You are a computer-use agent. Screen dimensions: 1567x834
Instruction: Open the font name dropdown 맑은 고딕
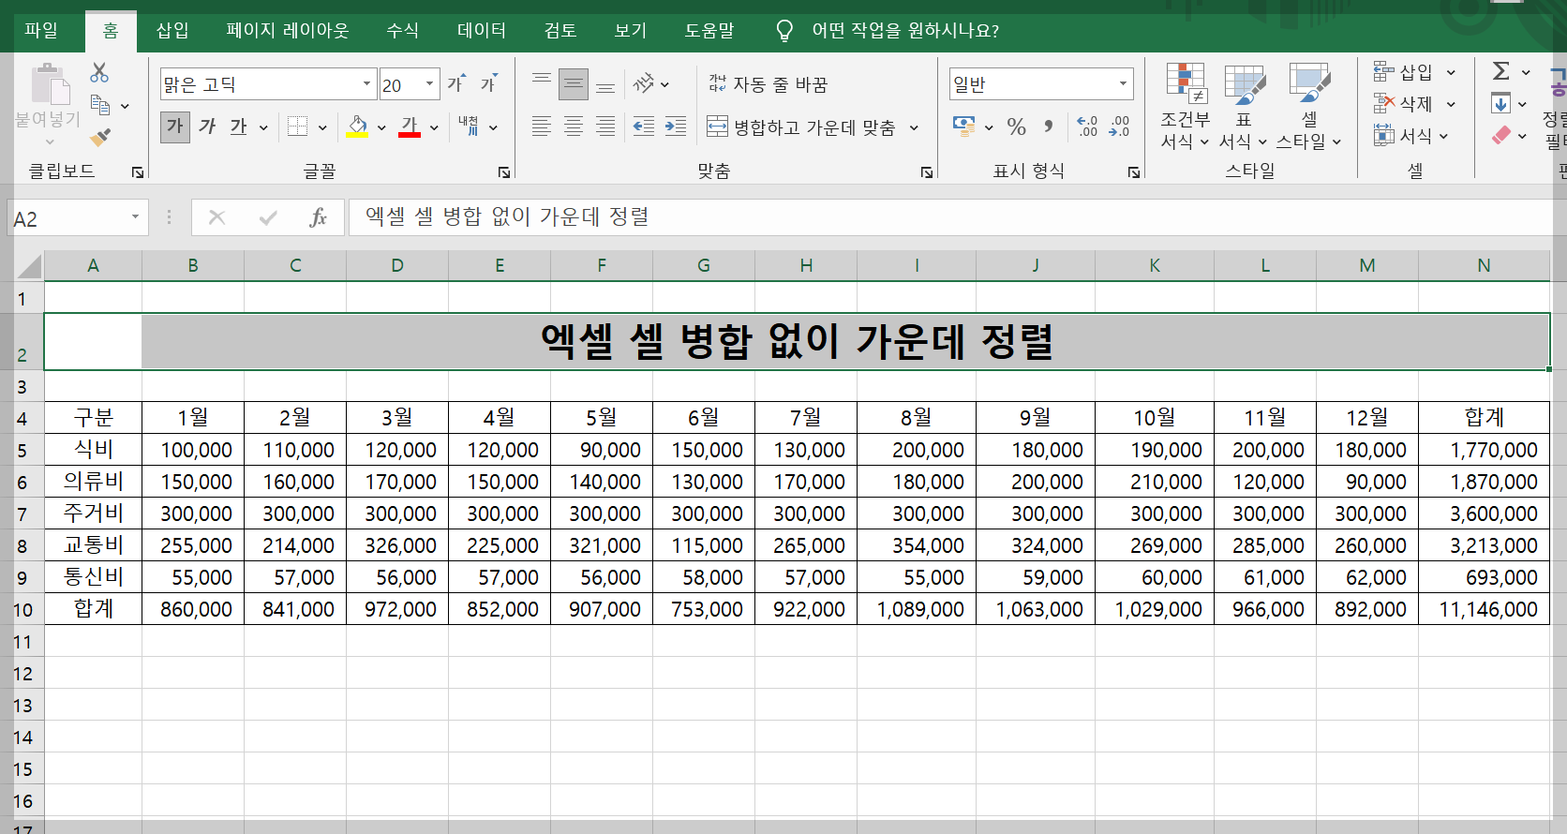coord(366,84)
